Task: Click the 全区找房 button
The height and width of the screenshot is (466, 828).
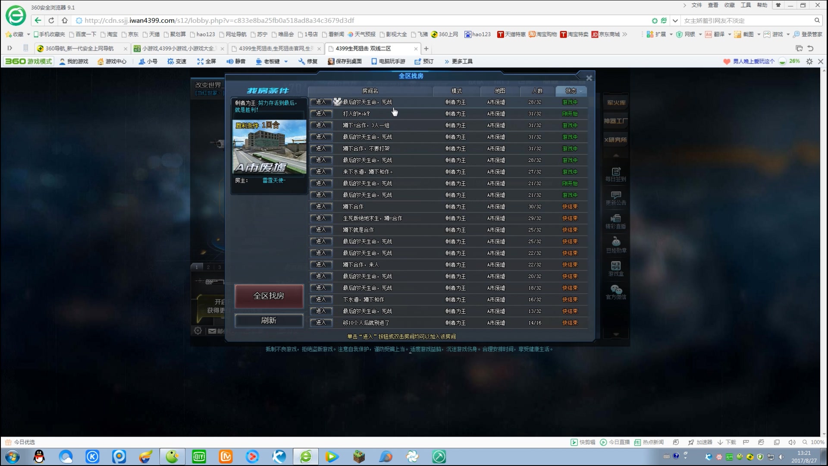Action: click(269, 296)
